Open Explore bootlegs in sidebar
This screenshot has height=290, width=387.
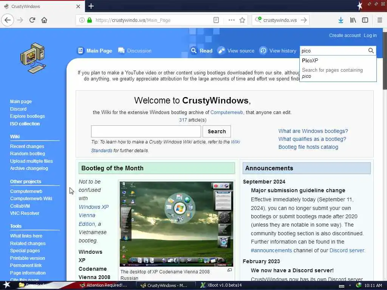(x=27, y=116)
